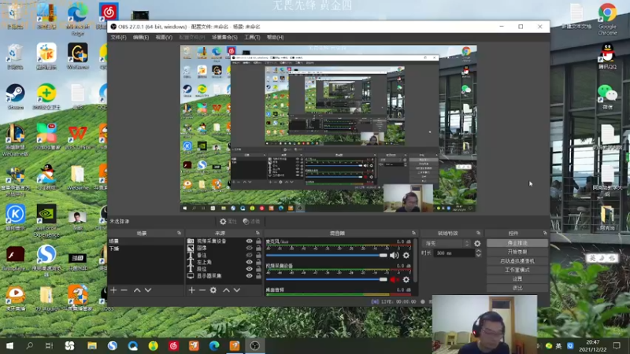Image resolution: width=630 pixels, height=354 pixels.
Task: Increase transition 时长 with up arrow
Action: click(479, 251)
